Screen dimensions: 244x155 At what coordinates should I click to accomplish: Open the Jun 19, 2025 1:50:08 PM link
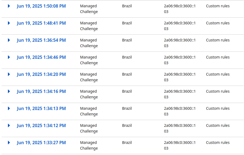point(41,6)
